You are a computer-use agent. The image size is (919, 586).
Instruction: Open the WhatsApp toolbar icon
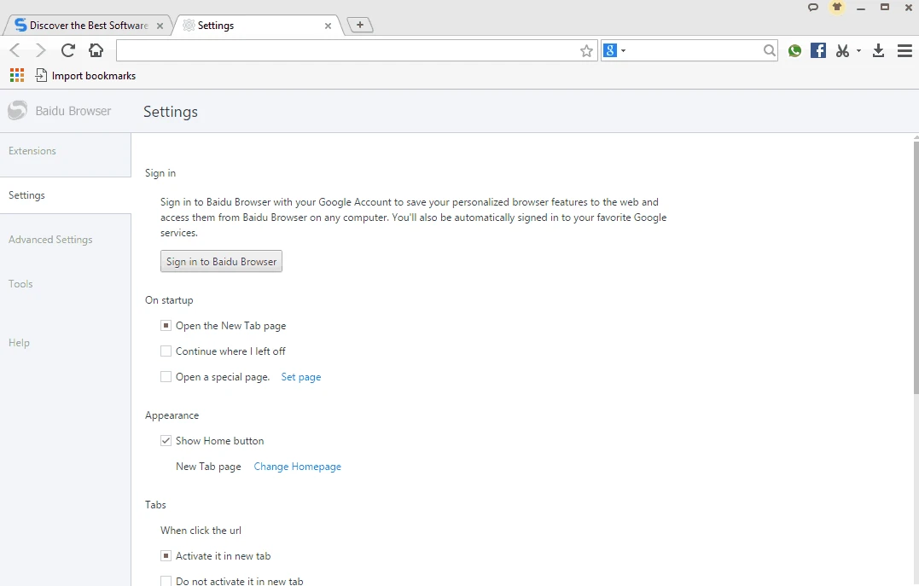[794, 51]
